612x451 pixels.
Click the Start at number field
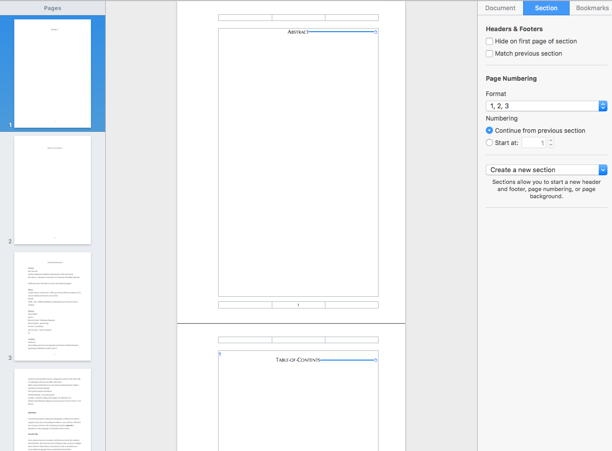click(x=533, y=143)
